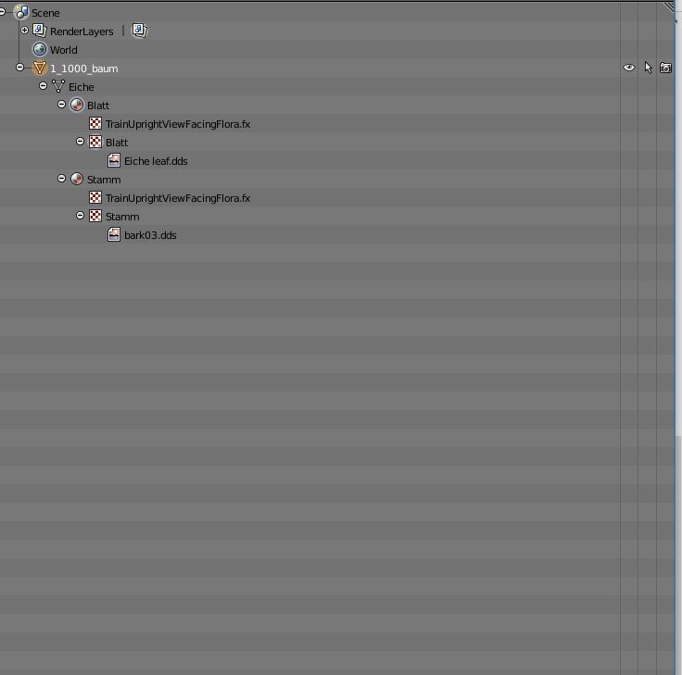The height and width of the screenshot is (675, 682).
Task: Click the bark03.dds image icon
Action: [x=114, y=234]
